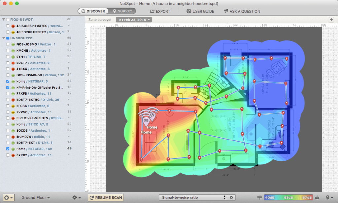
Task: Collapse the UNGROUPED network group
Action: [x=3, y=38]
